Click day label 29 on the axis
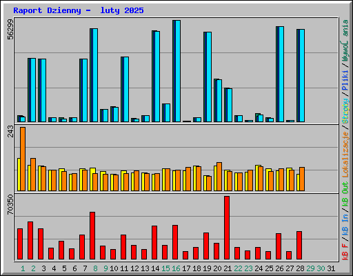 [x=310, y=268]
